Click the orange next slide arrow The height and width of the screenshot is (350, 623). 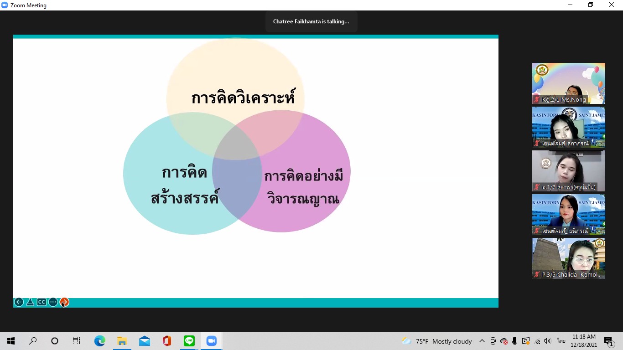64,302
